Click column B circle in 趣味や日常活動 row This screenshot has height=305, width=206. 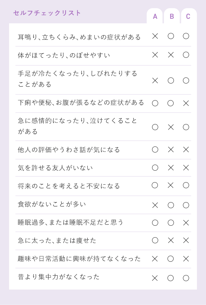click(x=171, y=259)
